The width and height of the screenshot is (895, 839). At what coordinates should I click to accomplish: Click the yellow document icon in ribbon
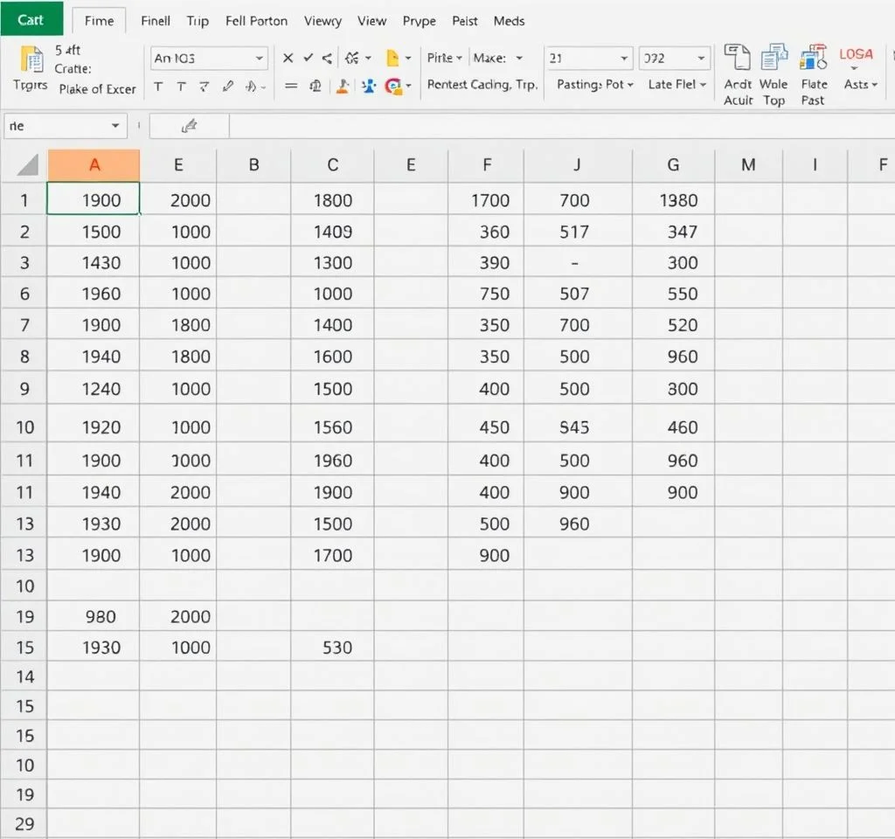pyautogui.click(x=392, y=59)
